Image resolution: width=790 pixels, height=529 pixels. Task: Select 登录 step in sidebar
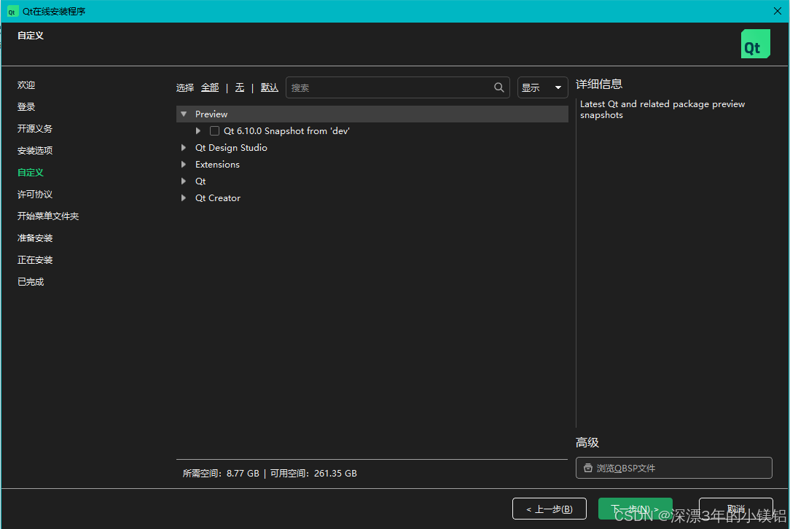pos(26,107)
